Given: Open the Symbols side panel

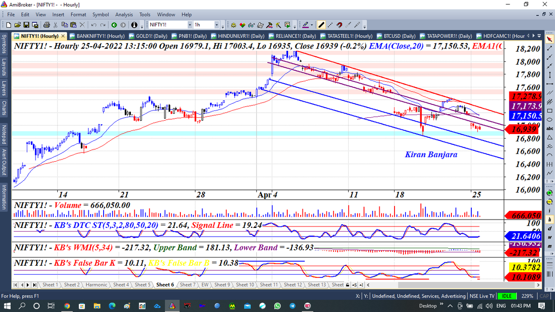Looking at the screenshot, I should [x=4, y=43].
